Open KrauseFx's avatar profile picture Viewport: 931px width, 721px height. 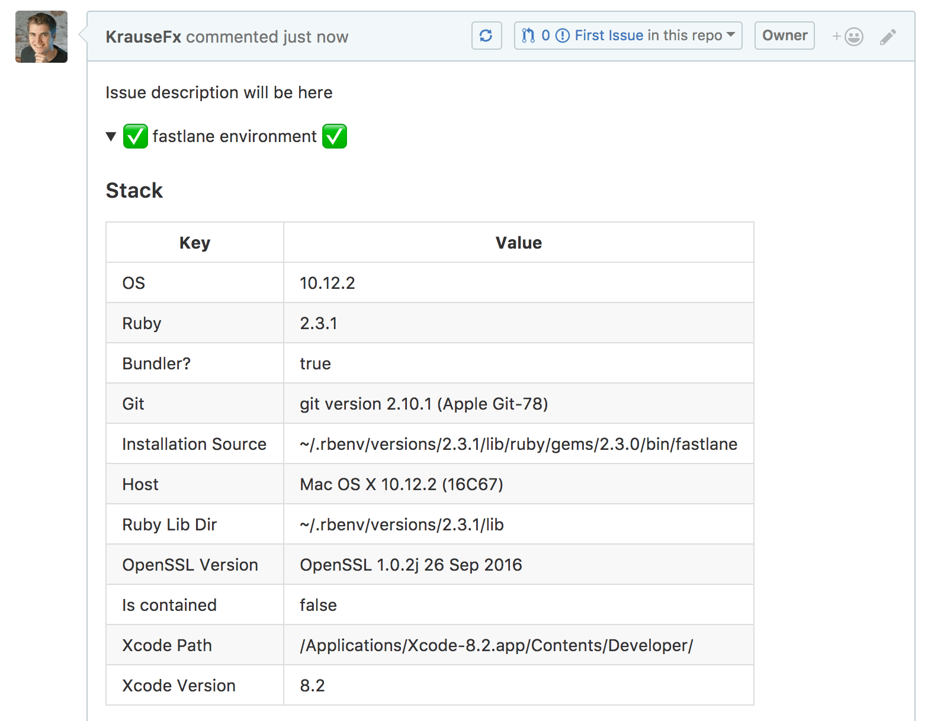coord(41,37)
